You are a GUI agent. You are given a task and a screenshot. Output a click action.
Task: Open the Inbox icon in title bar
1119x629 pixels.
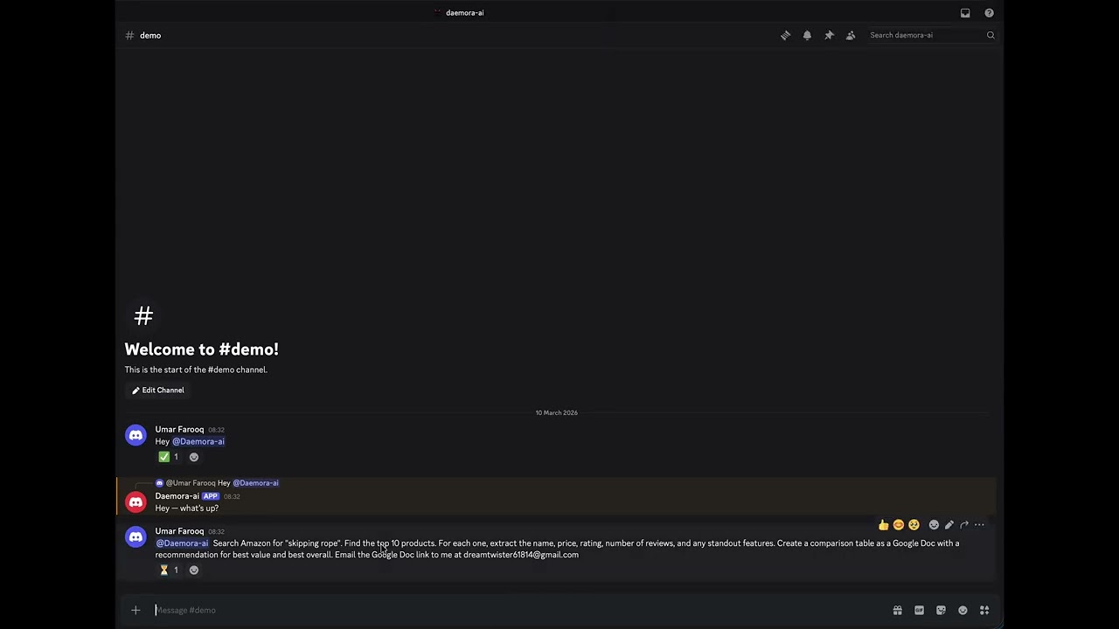click(x=965, y=13)
